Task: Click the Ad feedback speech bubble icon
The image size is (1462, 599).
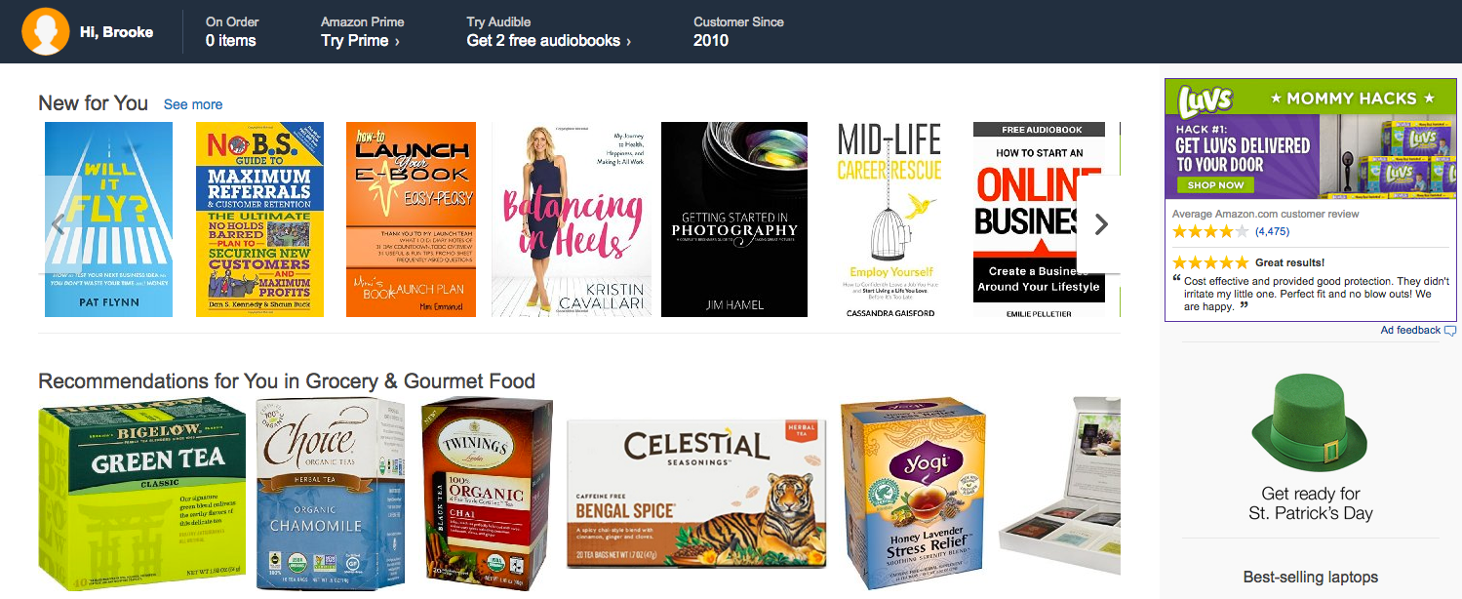Action: 1449,331
